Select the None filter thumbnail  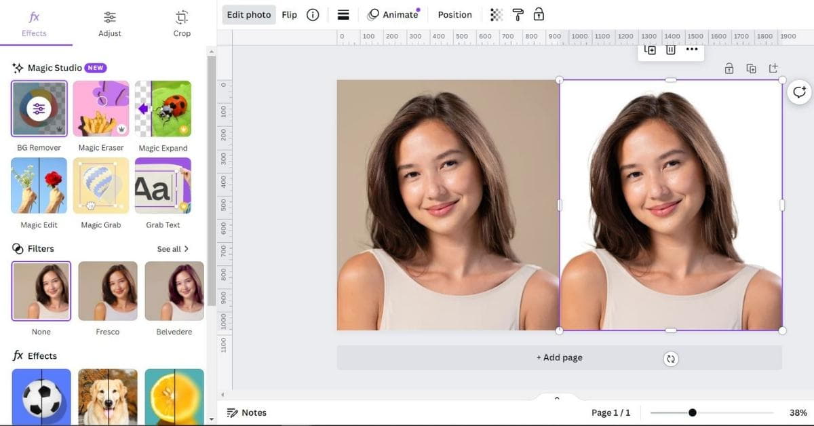pyautogui.click(x=41, y=291)
